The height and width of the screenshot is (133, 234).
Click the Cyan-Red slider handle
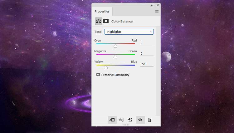(115, 46)
